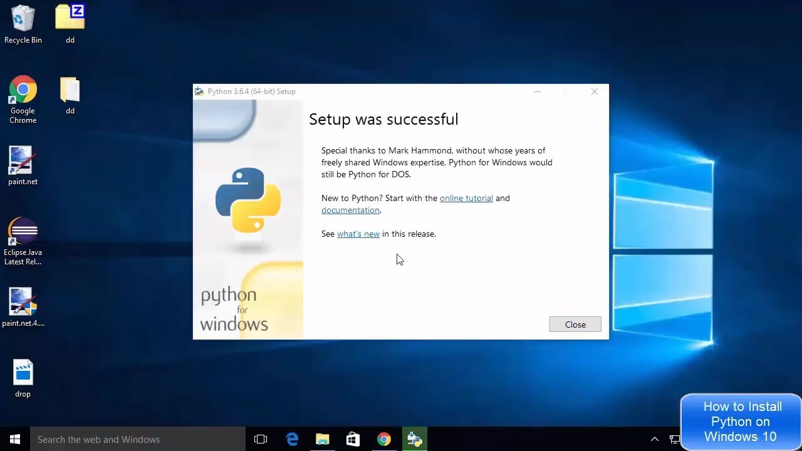Click the 'Setup was successful' heading
Image resolution: width=802 pixels, height=451 pixels.
[383, 119]
